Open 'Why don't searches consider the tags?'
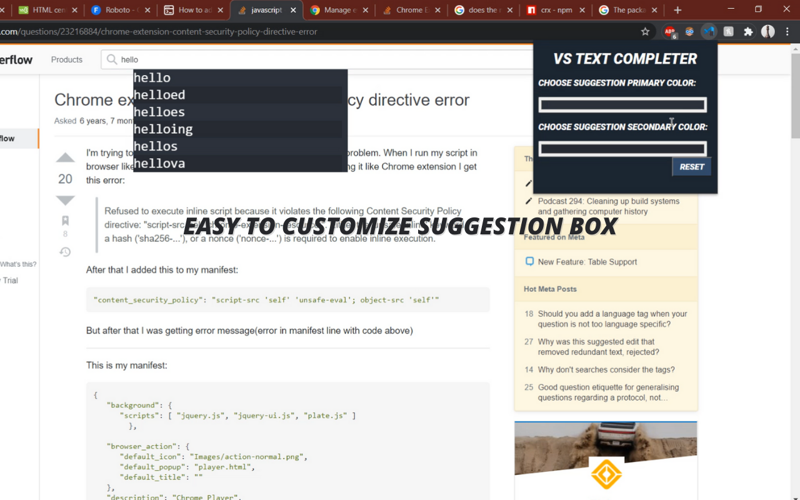This screenshot has height=500, width=800. [606, 369]
